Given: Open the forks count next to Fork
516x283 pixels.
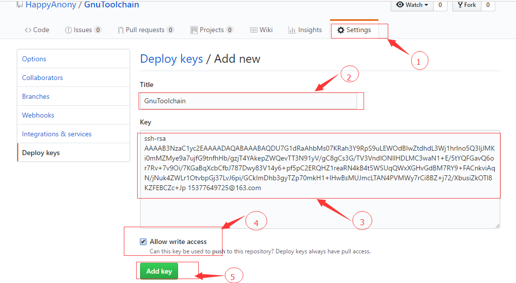Looking at the screenshot, I should [488, 5].
